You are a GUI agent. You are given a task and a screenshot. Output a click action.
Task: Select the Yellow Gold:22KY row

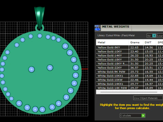129,68
